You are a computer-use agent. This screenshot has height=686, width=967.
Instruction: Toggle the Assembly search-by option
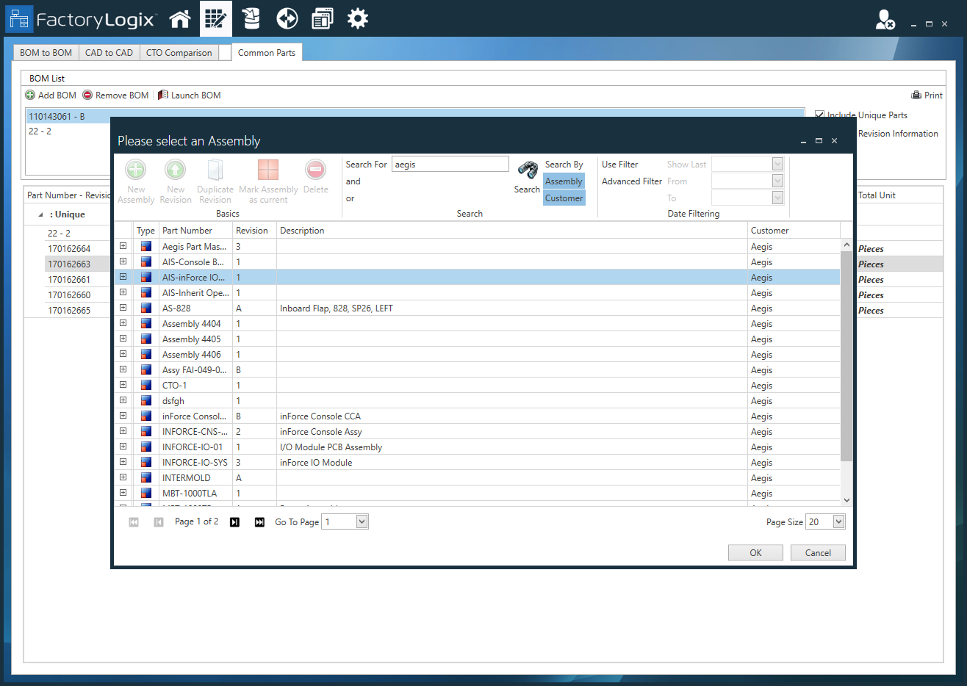[x=564, y=181]
